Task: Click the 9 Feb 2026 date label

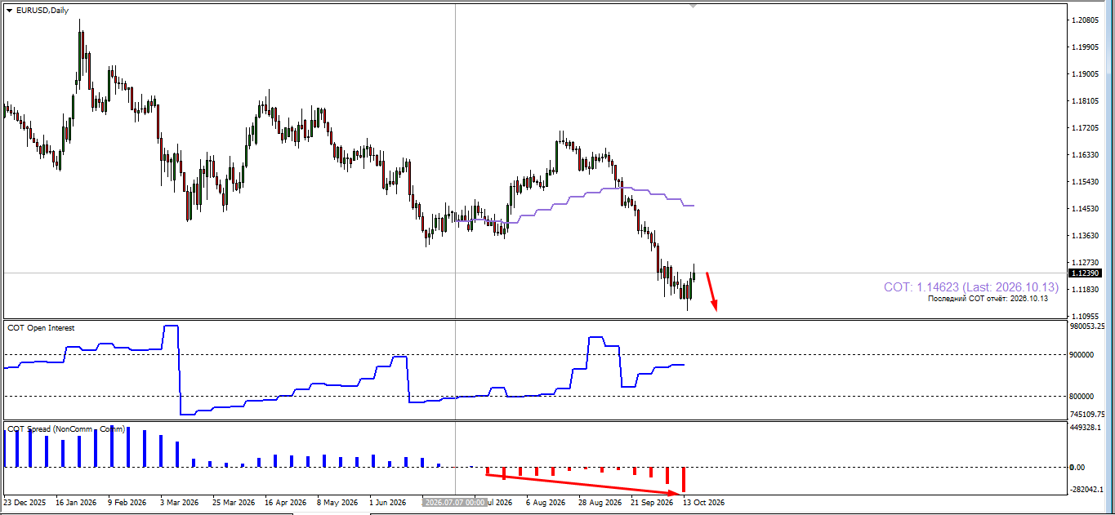Action: (x=127, y=503)
